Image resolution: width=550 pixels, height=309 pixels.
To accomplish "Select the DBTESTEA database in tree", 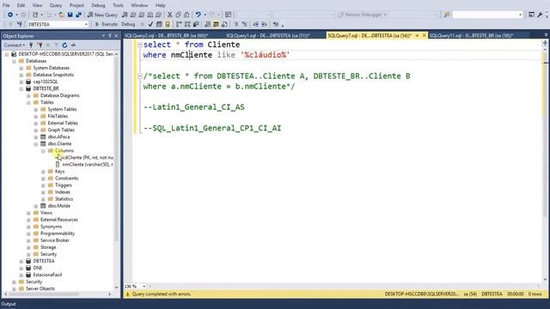I will click(x=44, y=261).
